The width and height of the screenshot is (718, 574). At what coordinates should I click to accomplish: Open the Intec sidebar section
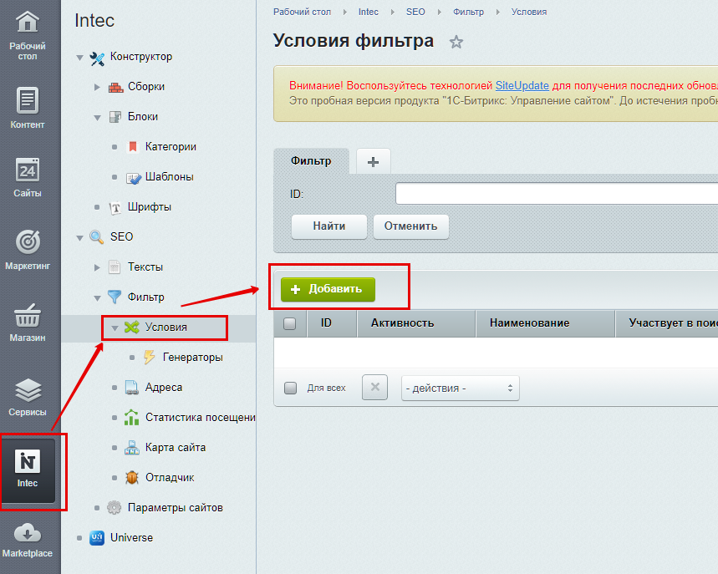[x=28, y=470]
